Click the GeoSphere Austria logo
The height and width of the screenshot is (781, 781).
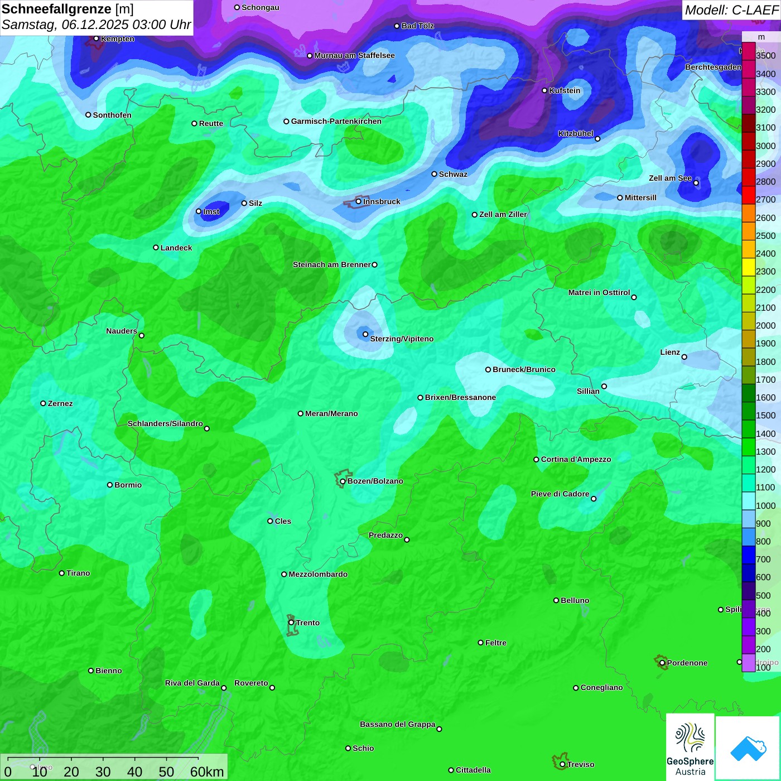690,748
